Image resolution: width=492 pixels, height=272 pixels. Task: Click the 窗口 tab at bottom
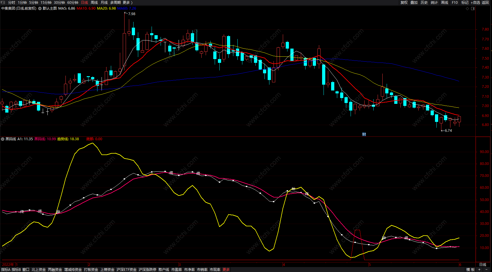coord(26,270)
